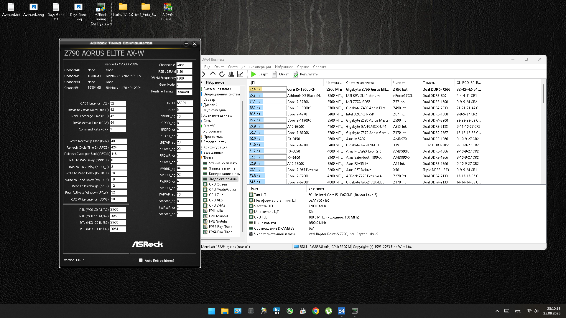
Task: Open Google Chrome from taskbar
Action: coord(315,311)
